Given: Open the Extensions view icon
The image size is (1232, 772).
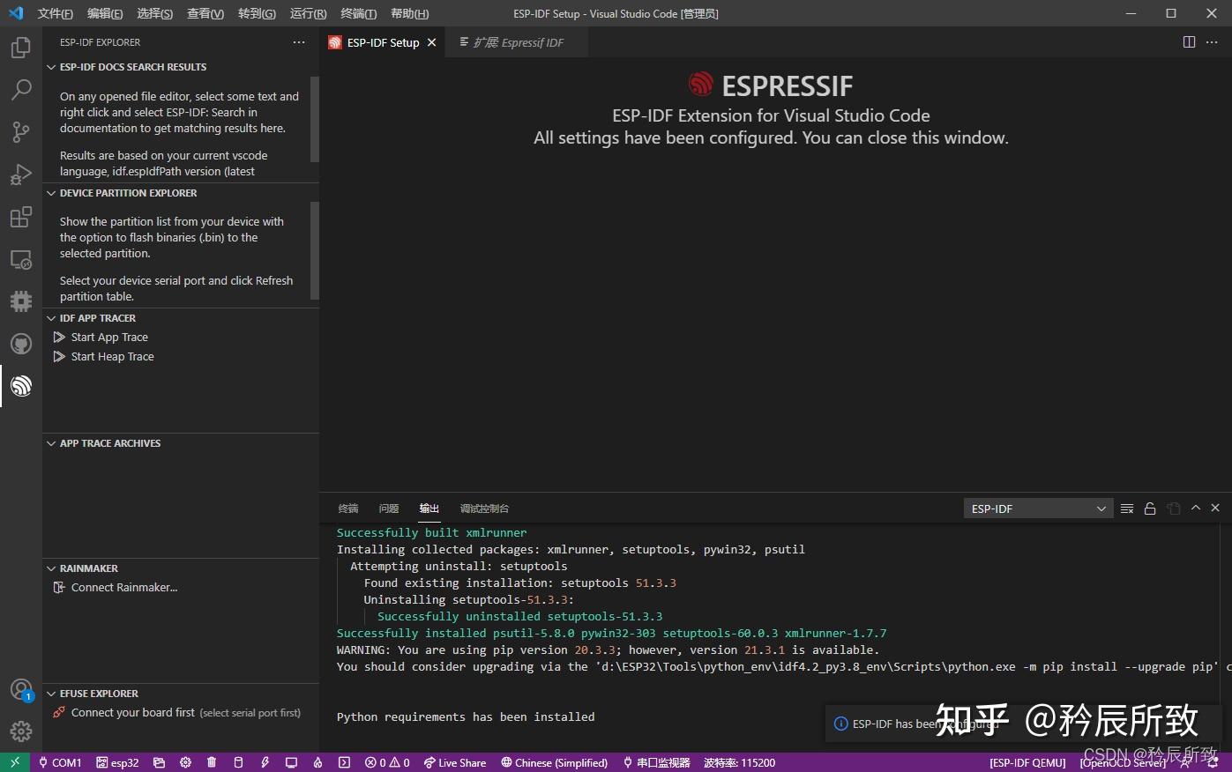Looking at the screenshot, I should (20, 217).
